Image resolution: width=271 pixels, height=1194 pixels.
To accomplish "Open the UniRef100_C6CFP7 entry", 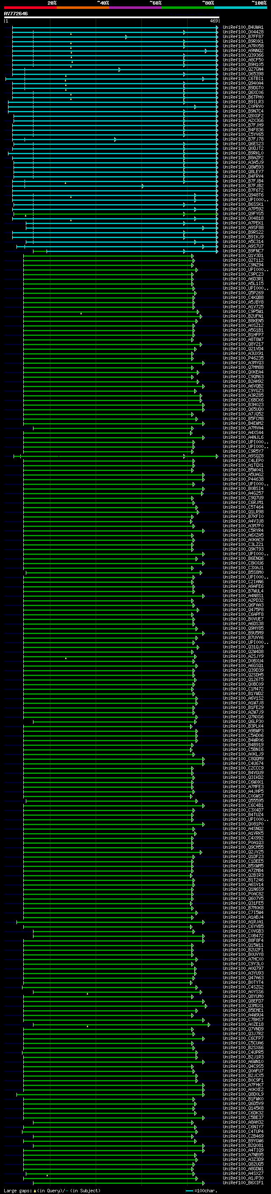I will point(243,1038).
